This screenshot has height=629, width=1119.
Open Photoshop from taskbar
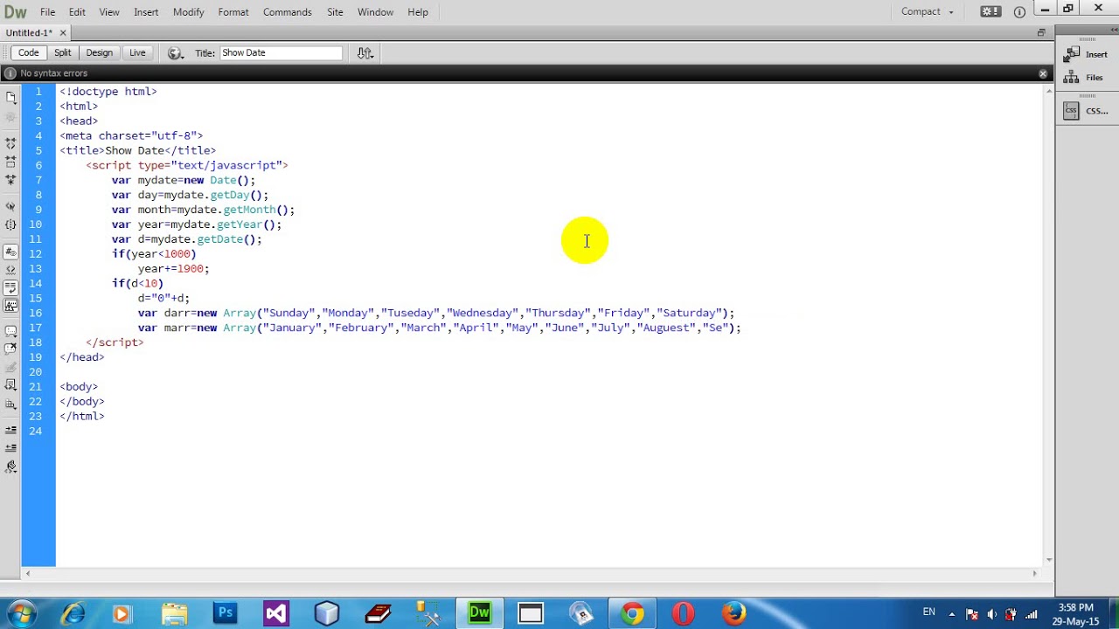pos(225,613)
